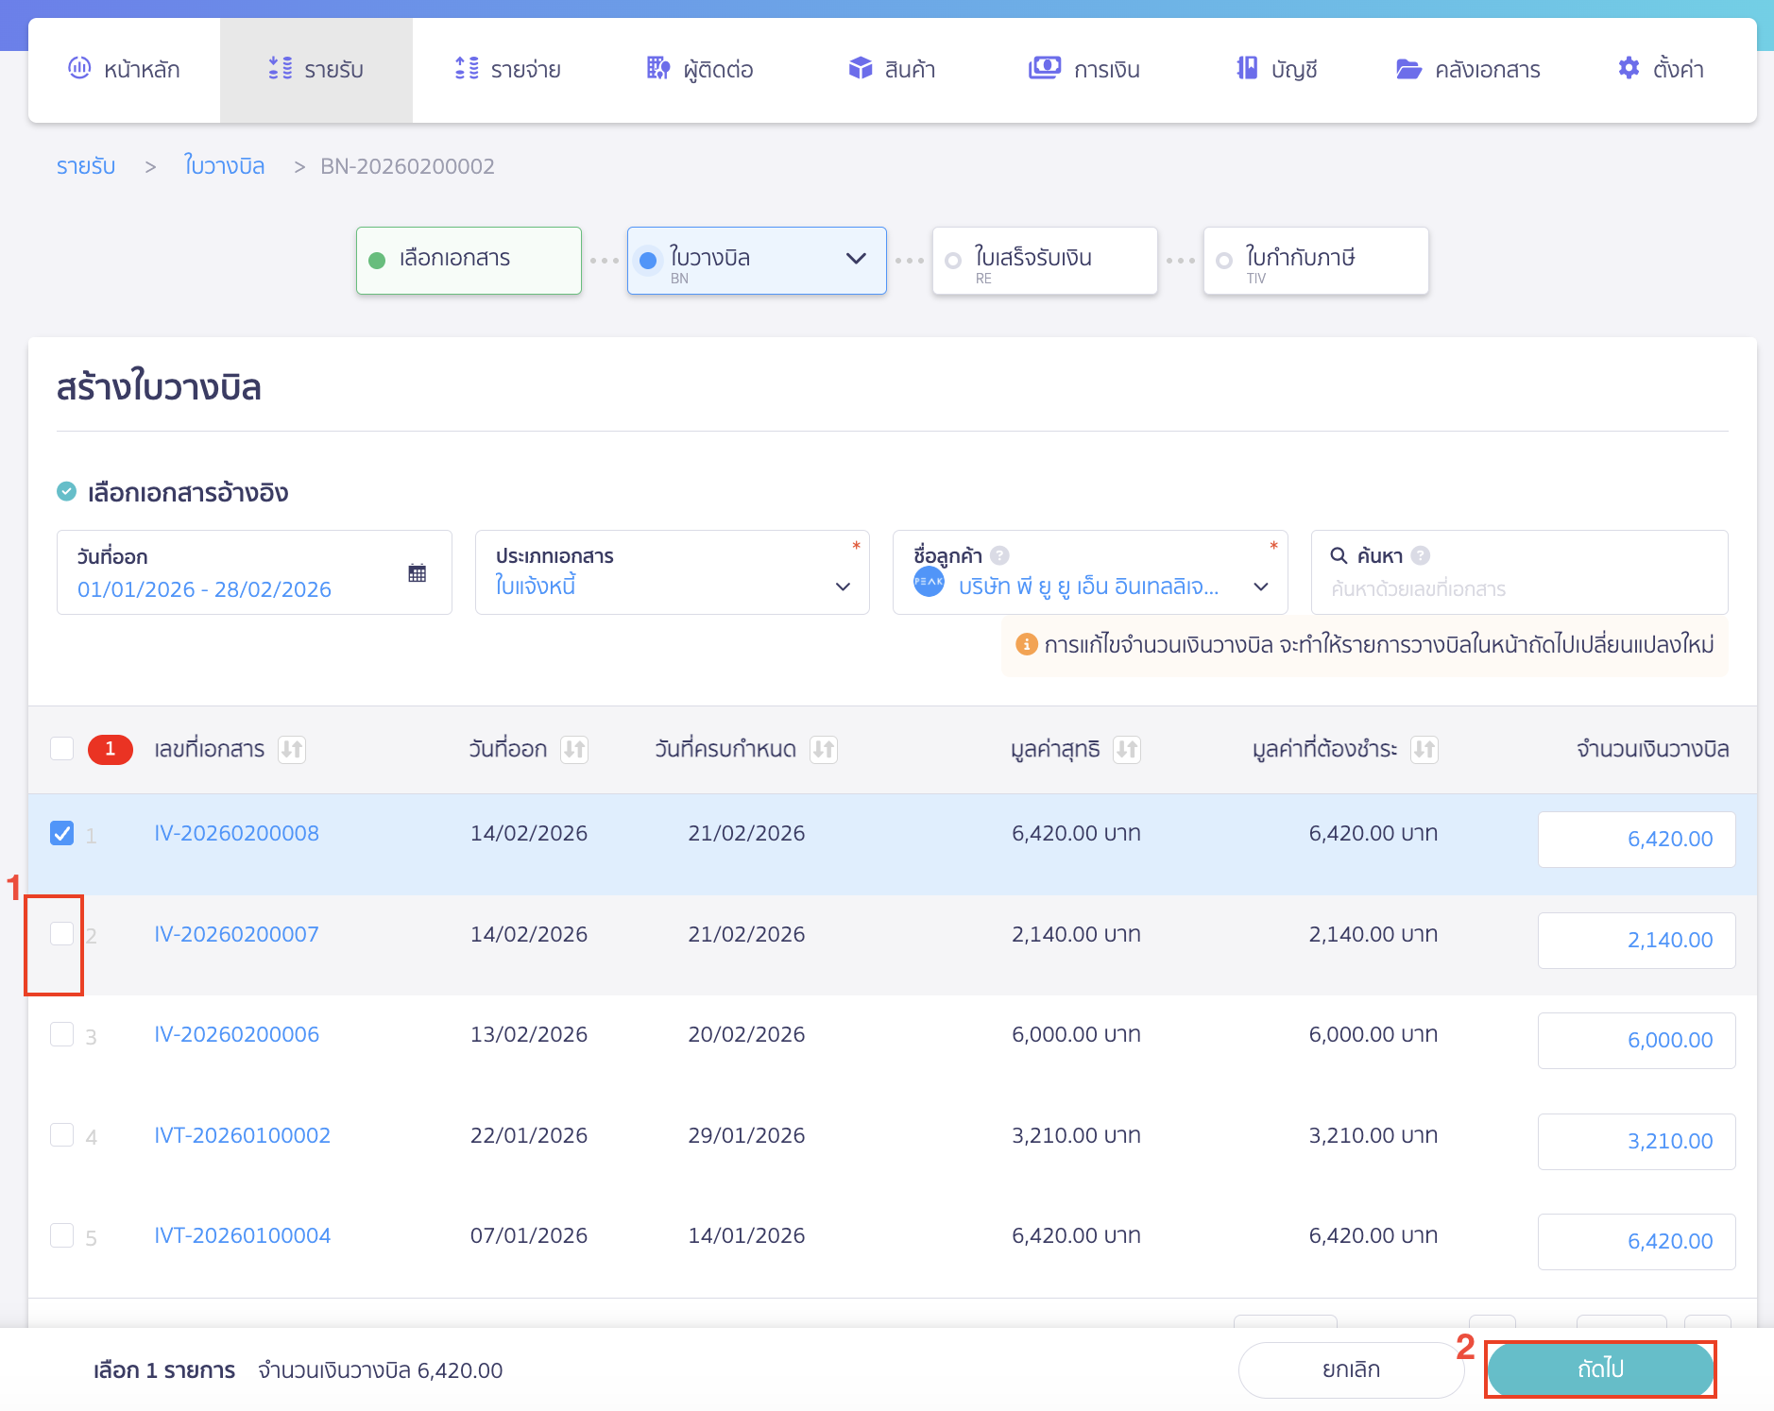Expand ใบวางบิล BN step dropdown
Viewport: 1774px width, 1411px height.
(x=856, y=259)
